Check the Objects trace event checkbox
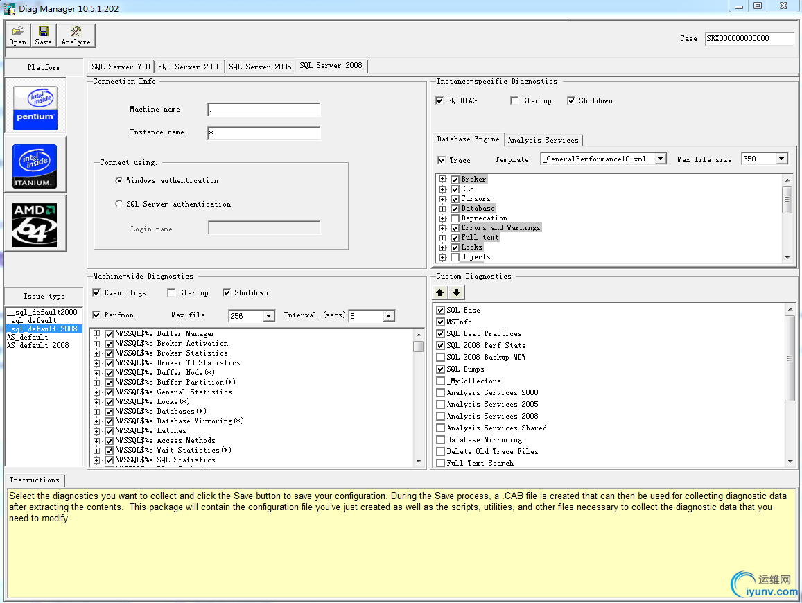Viewport: 802px width, 603px height. tap(455, 257)
